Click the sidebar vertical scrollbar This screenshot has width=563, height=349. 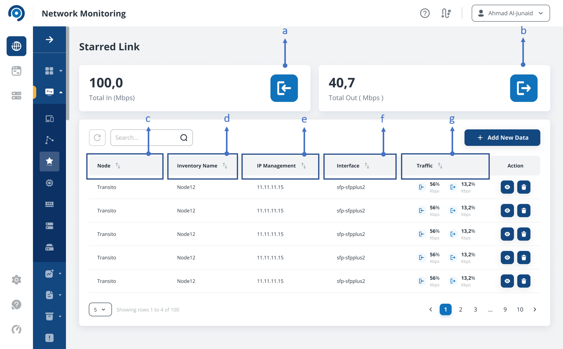click(x=68, y=74)
